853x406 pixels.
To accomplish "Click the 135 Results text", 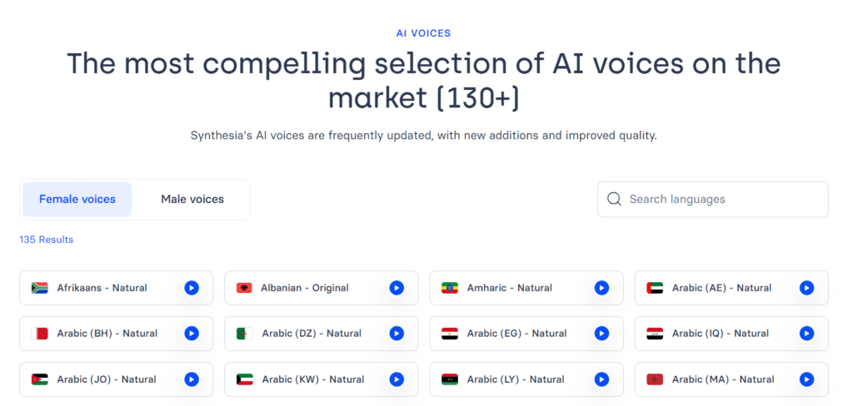I will [47, 240].
